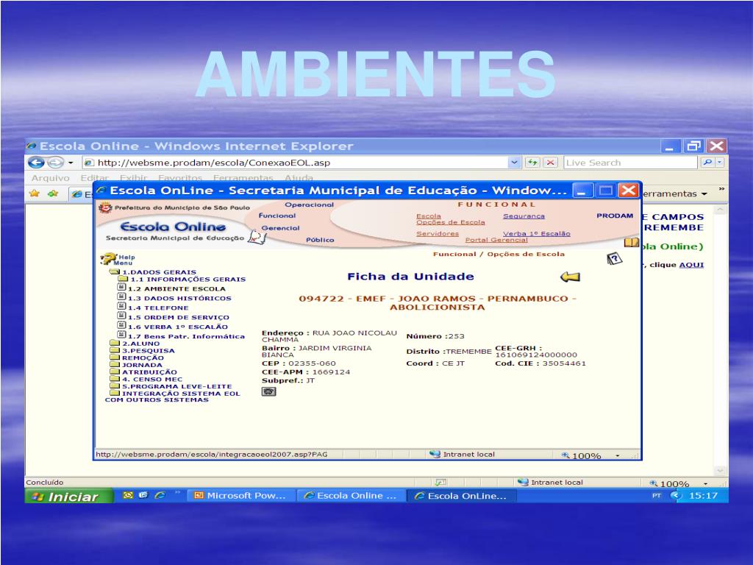Switch to Escola Online taskbar window button
This screenshot has height=565, width=753.
351,495
